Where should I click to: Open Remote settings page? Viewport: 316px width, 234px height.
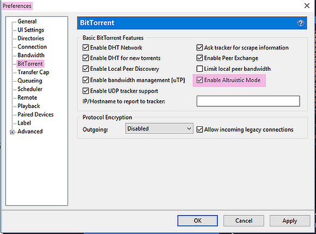pyautogui.click(x=27, y=97)
